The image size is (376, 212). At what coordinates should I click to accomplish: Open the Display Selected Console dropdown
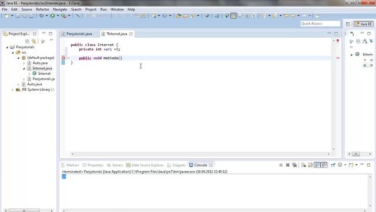click(x=345, y=165)
